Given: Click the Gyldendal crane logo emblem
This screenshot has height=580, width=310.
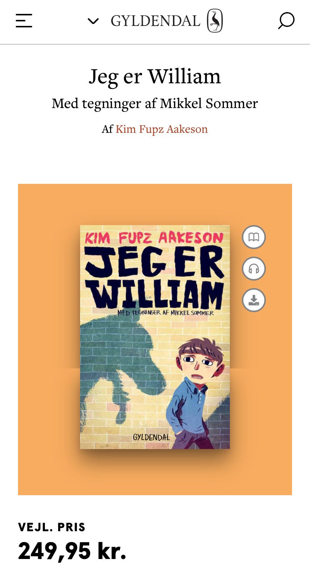Looking at the screenshot, I should point(215,21).
